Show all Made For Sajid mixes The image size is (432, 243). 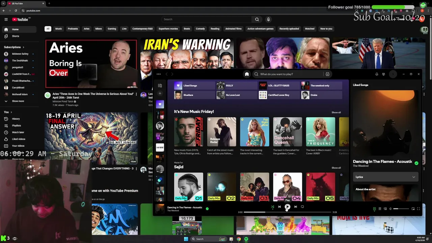coord(336,168)
